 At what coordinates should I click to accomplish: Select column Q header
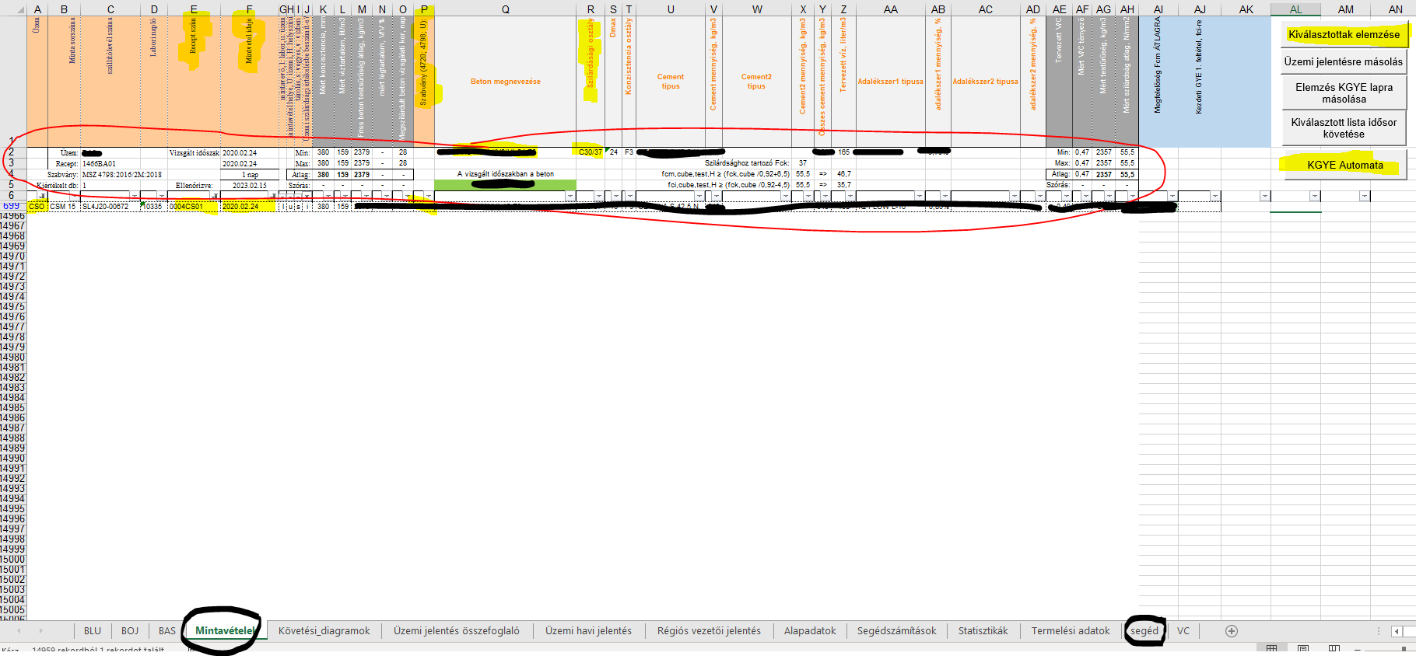505,9
